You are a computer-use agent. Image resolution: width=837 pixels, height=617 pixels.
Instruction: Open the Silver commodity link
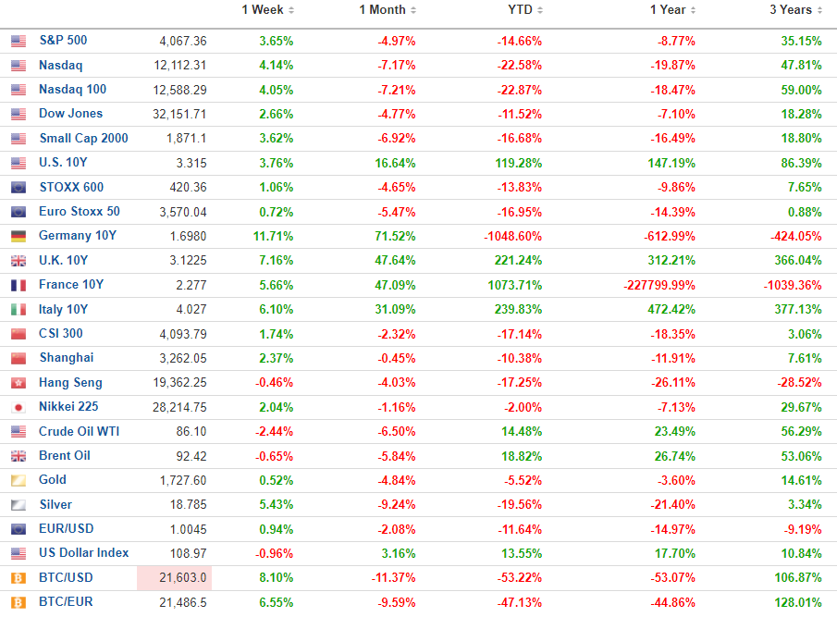click(x=56, y=504)
